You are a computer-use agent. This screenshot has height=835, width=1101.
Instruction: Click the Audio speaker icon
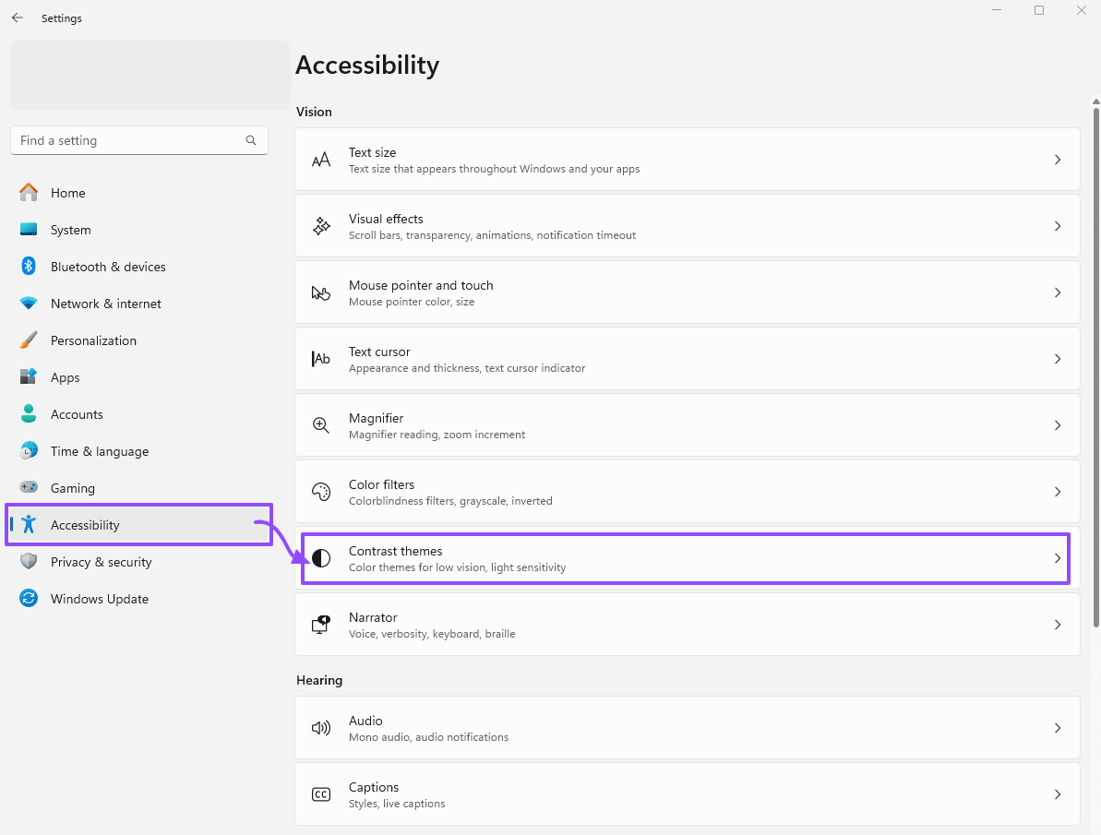point(321,728)
